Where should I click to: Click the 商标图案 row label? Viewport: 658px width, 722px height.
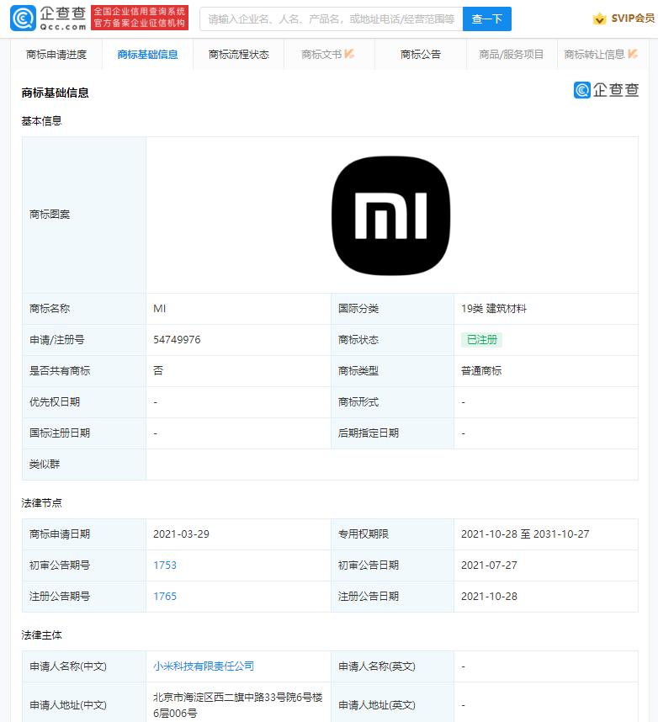pos(50,214)
